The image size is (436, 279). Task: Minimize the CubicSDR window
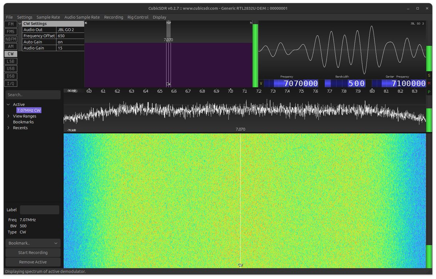click(x=409, y=8)
